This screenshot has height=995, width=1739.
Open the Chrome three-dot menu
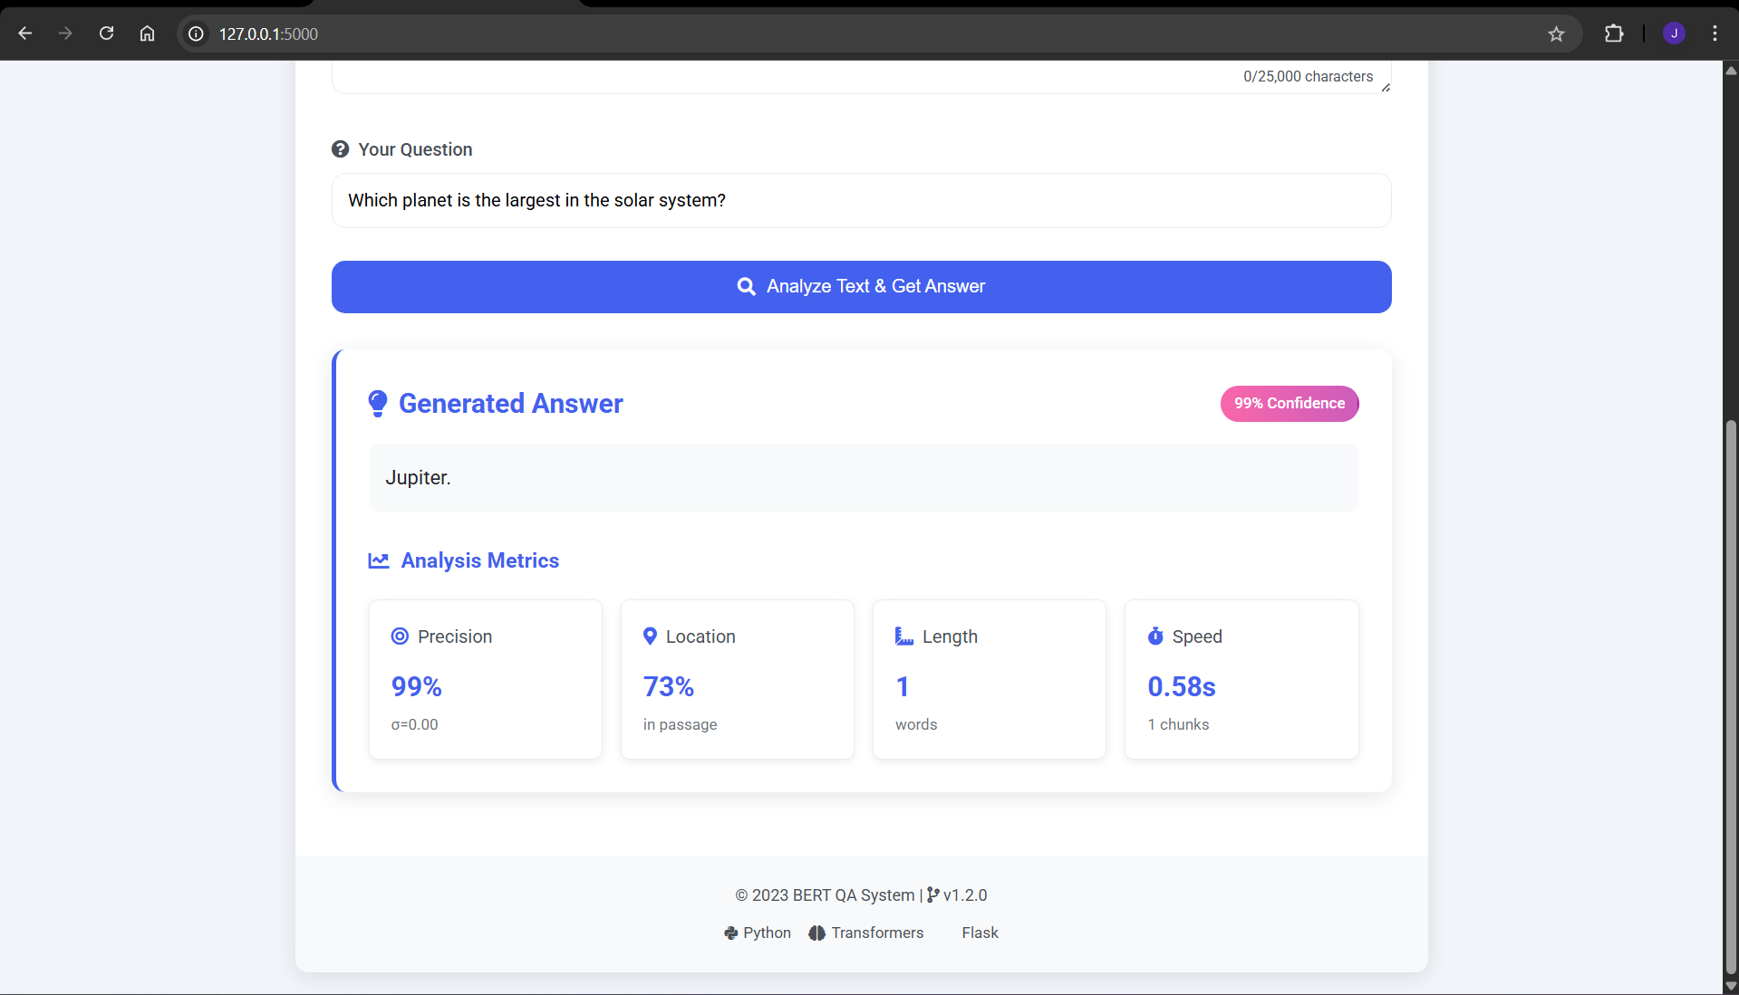tap(1715, 34)
